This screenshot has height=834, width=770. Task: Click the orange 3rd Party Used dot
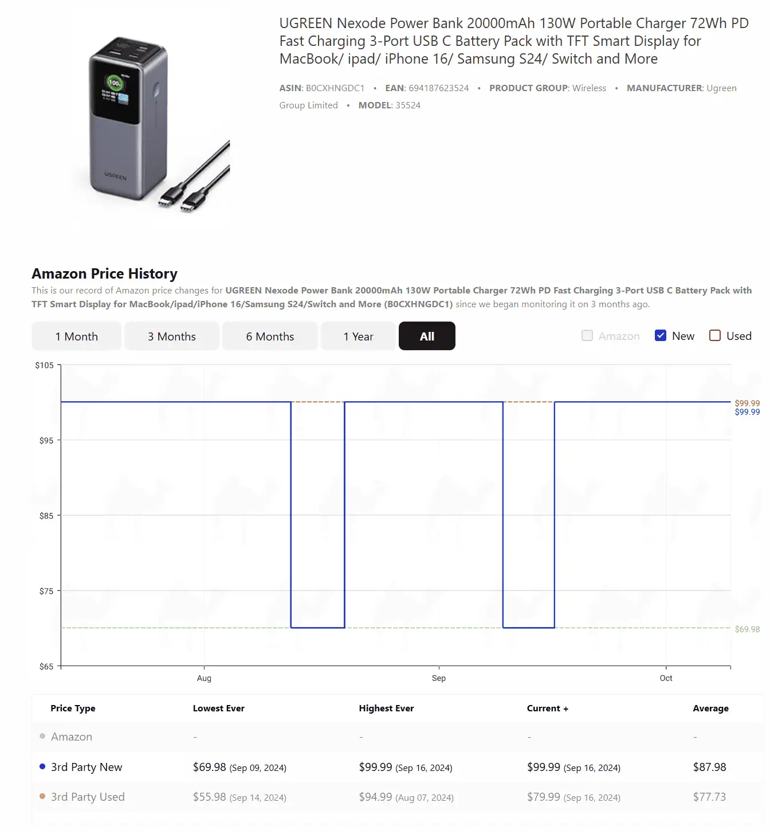42,796
